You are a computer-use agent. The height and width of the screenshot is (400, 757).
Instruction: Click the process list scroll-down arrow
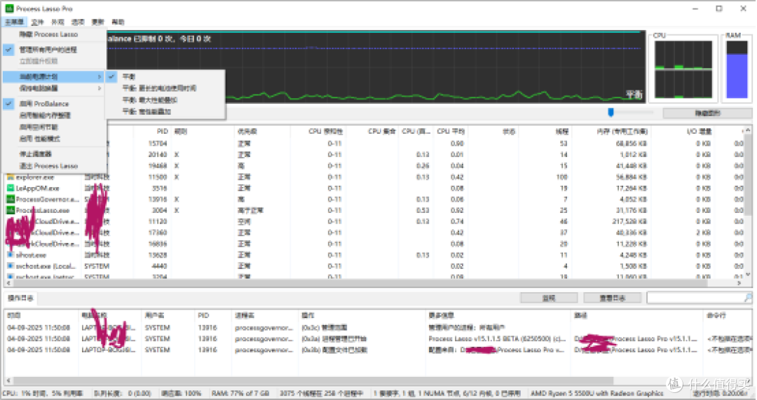click(748, 275)
